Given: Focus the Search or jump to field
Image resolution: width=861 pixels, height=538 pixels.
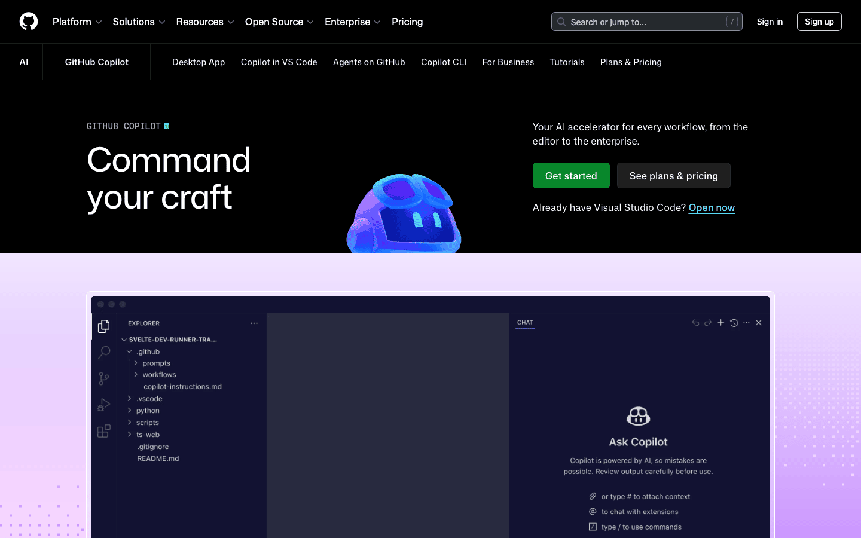Looking at the screenshot, I should click(x=647, y=22).
